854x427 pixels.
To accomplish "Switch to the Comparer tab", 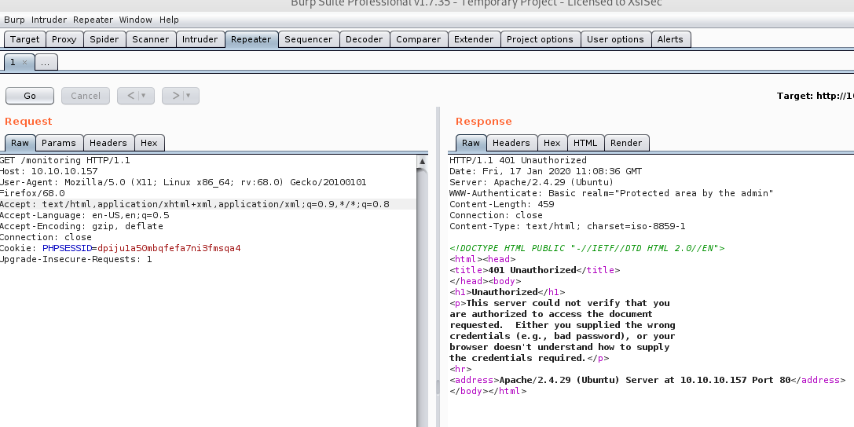I will (419, 39).
